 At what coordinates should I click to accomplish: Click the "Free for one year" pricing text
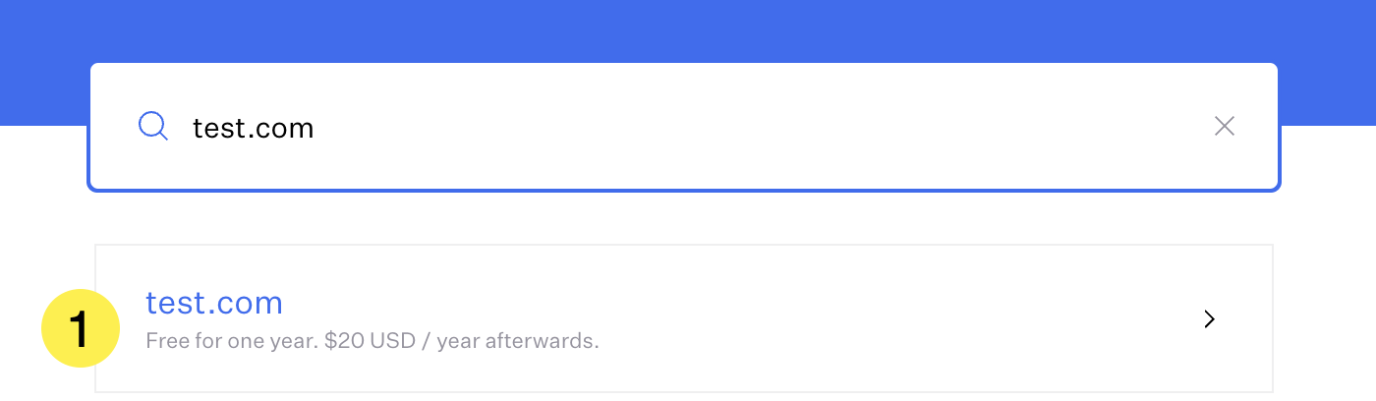[x=232, y=342]
